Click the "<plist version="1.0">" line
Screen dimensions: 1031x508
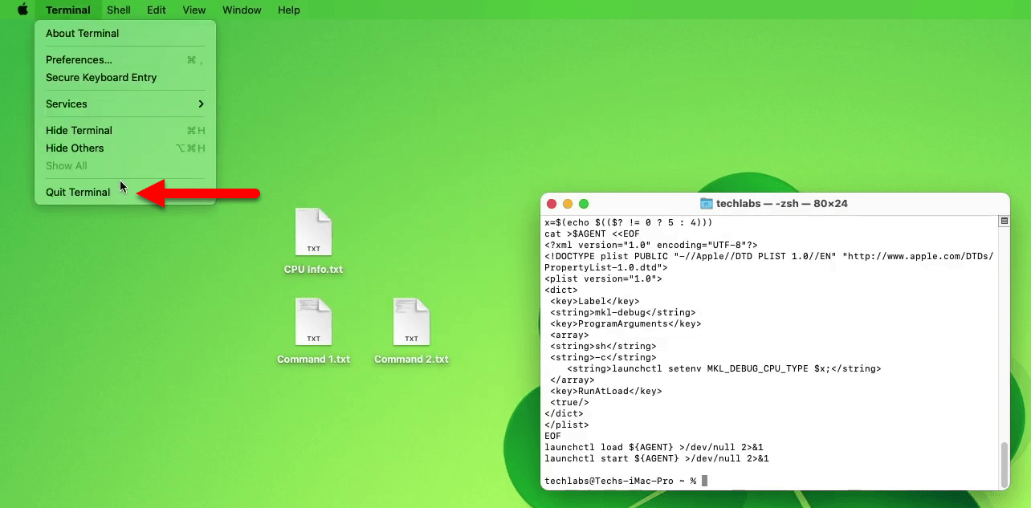(x=603, y=279)
